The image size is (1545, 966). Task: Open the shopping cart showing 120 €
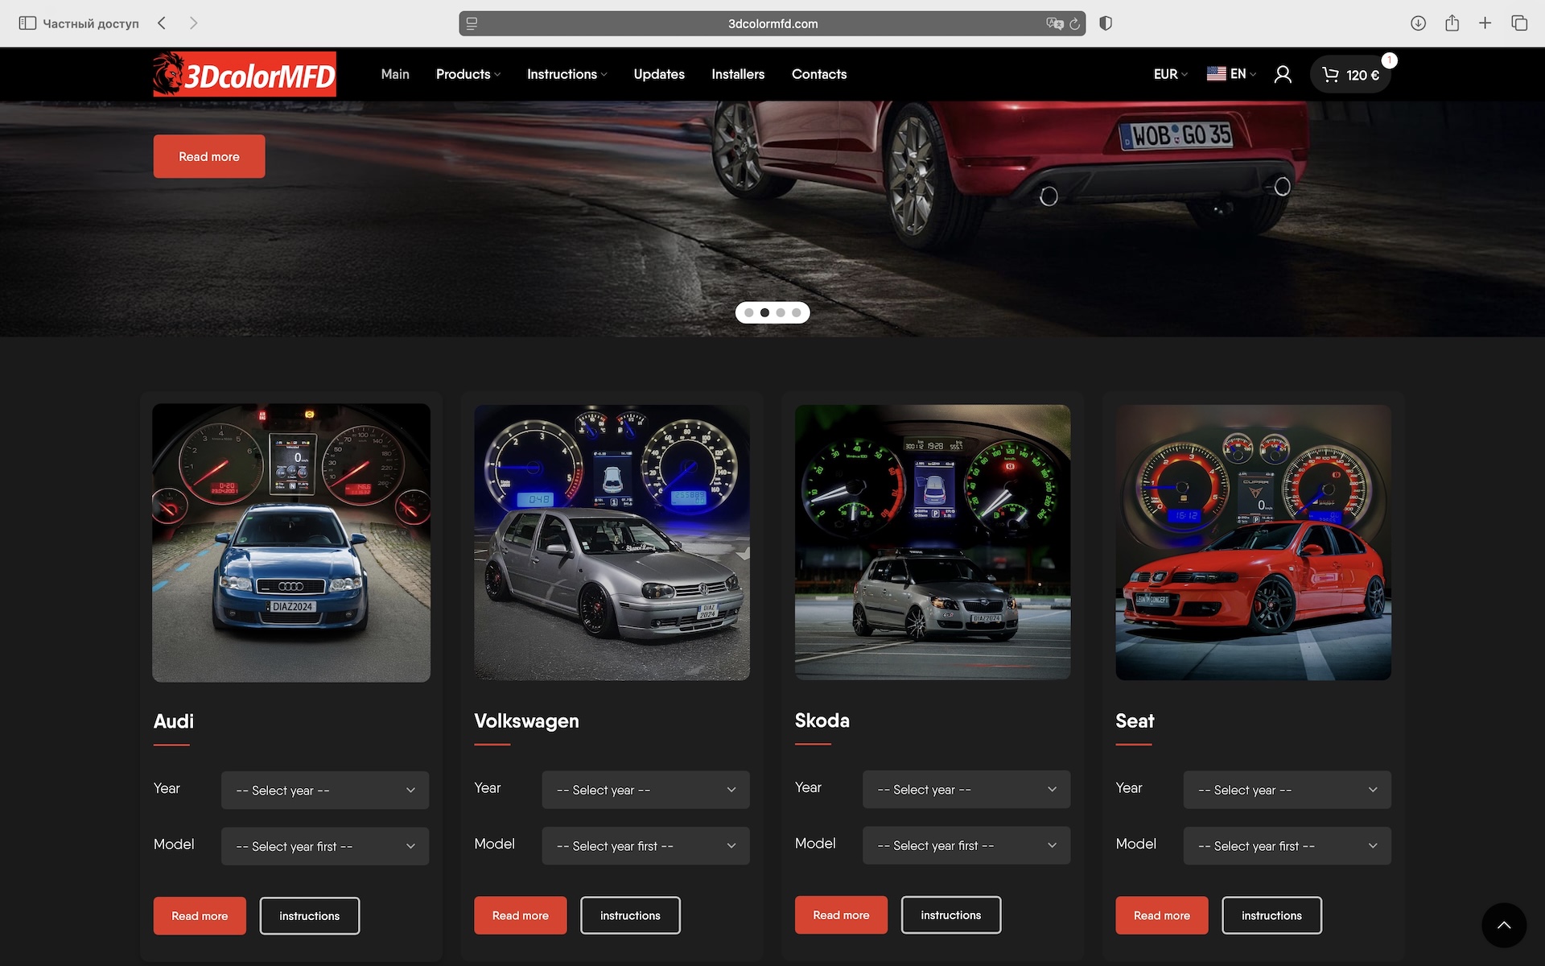tap(1351, 74)
